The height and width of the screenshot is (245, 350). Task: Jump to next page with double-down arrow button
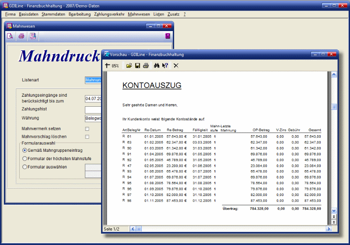(334, 222)
